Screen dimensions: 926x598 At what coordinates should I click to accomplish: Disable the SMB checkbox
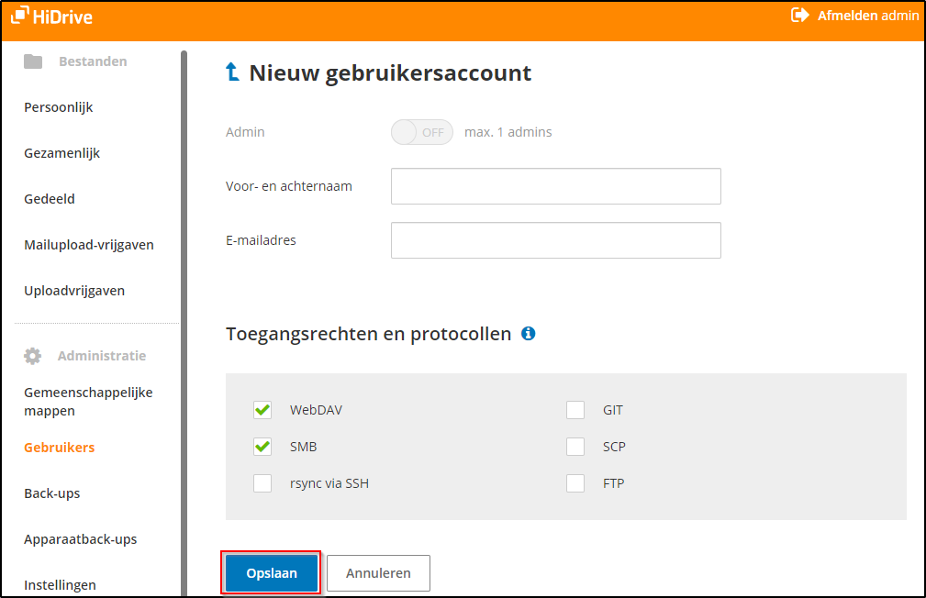coord(262,447)
